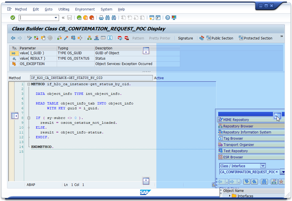Collapse the METHOD block on line 1
This screenshot has height=201, width=292.
click(29, 84)
